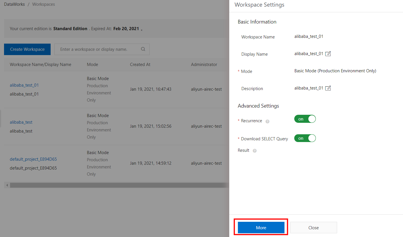This screenshot has height=237, width=403.
Task: Click the More button
Action: [261, 228]
